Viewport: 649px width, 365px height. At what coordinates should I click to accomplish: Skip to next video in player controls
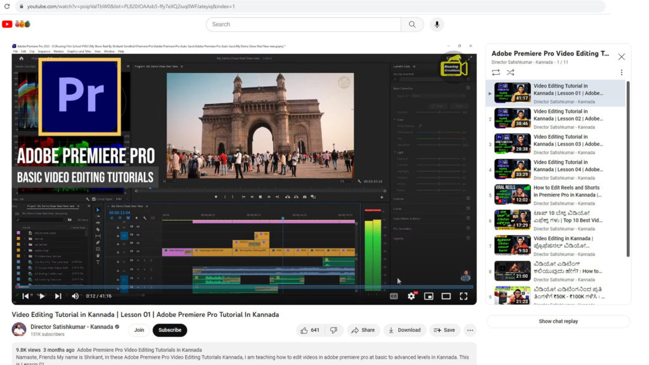58,296
